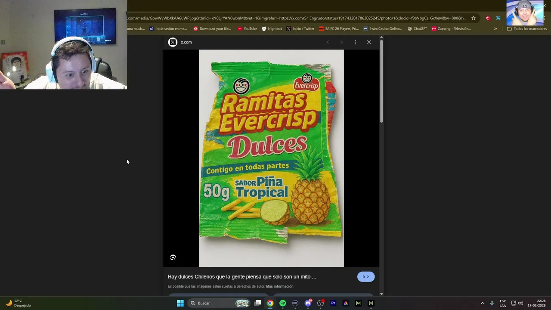
Task: Open the clock showing 22:28
Action: [537, 303]
